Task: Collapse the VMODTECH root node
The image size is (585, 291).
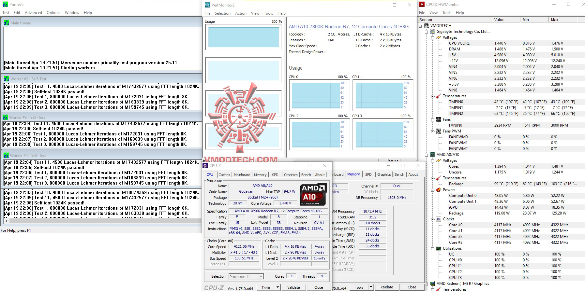Action: (x=420, y=26)
